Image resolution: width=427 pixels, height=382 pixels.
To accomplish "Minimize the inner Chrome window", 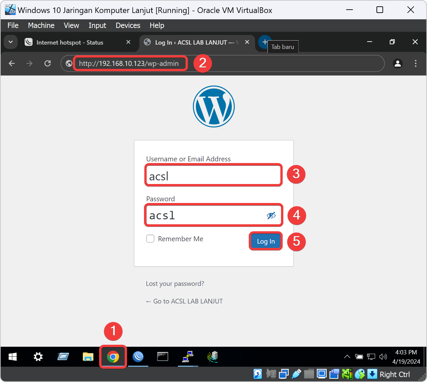I will [x=369, y=42].
